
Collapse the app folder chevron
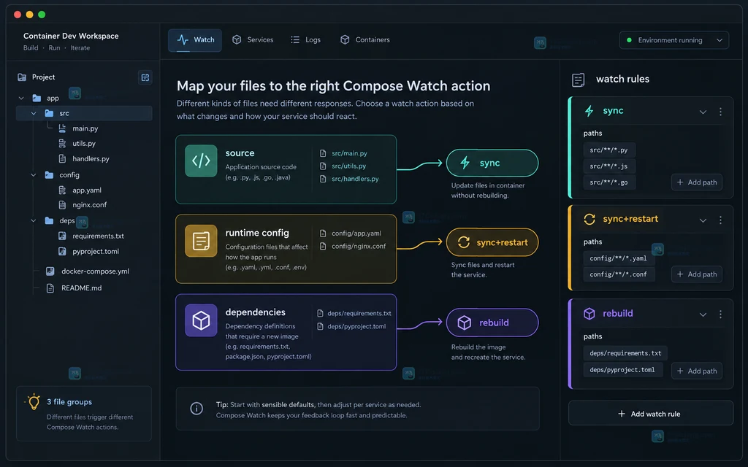21,99
